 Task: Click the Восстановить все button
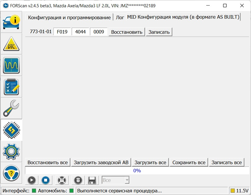[x=48, y=162]
